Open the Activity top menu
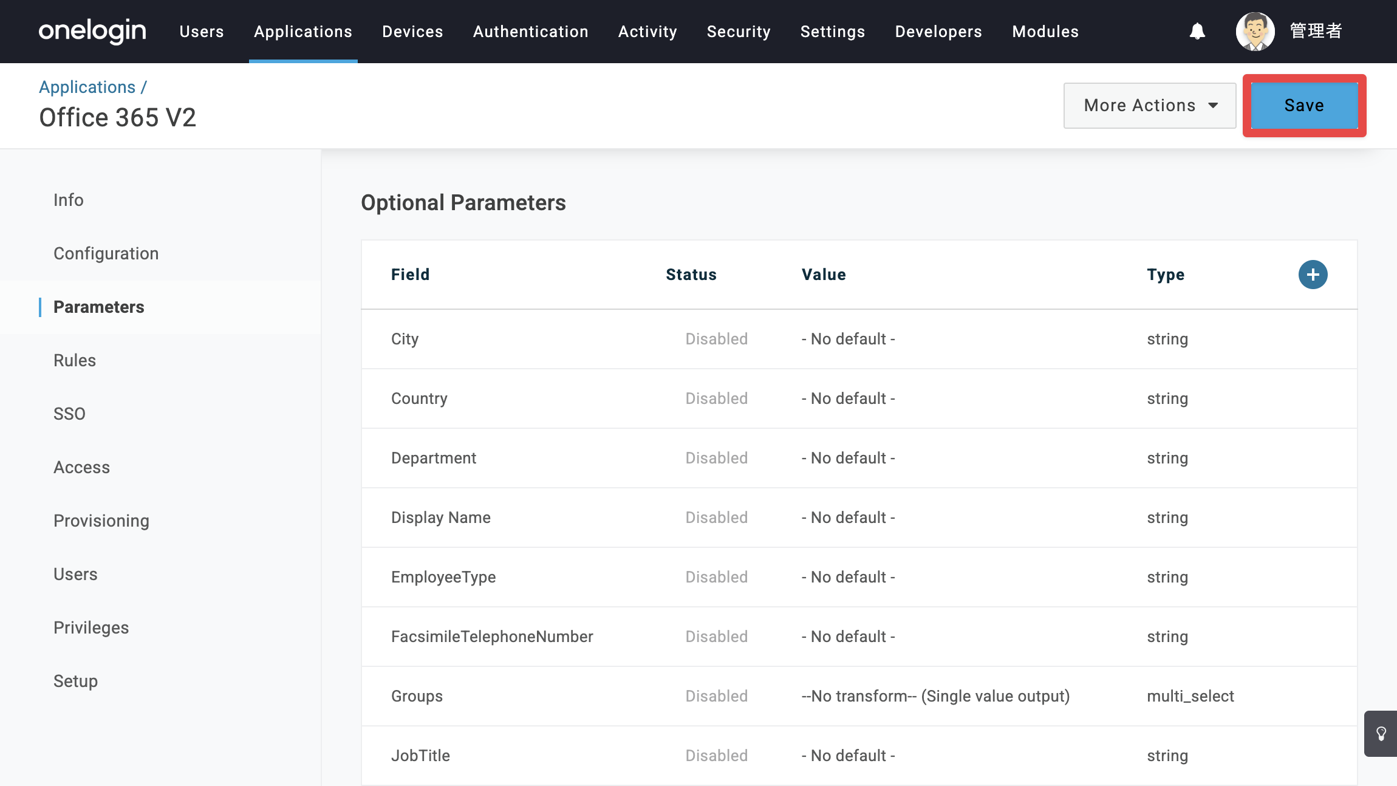Image resolution: width=1397 pixels, height=786 pixels. (x=647, y=32)
